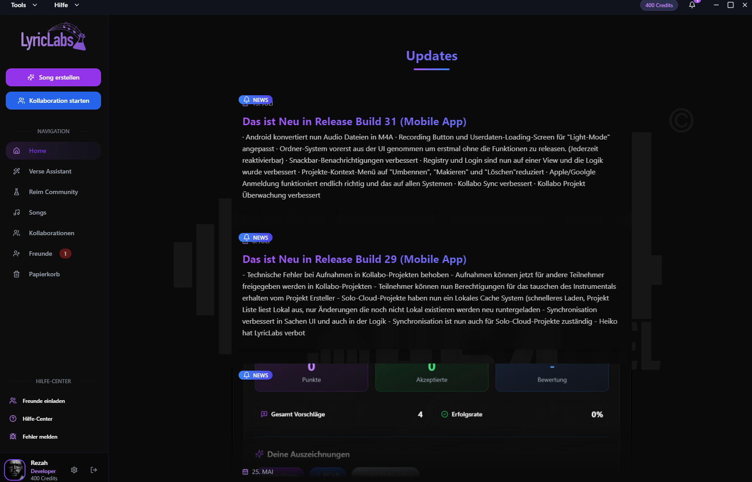Open the Papierkorb (trash)
Viewport: 752px width, 482px height.
coord(44,274)
